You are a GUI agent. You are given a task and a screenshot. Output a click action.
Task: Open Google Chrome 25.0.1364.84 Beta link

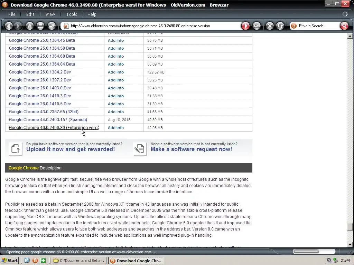(x=42, y=64)
